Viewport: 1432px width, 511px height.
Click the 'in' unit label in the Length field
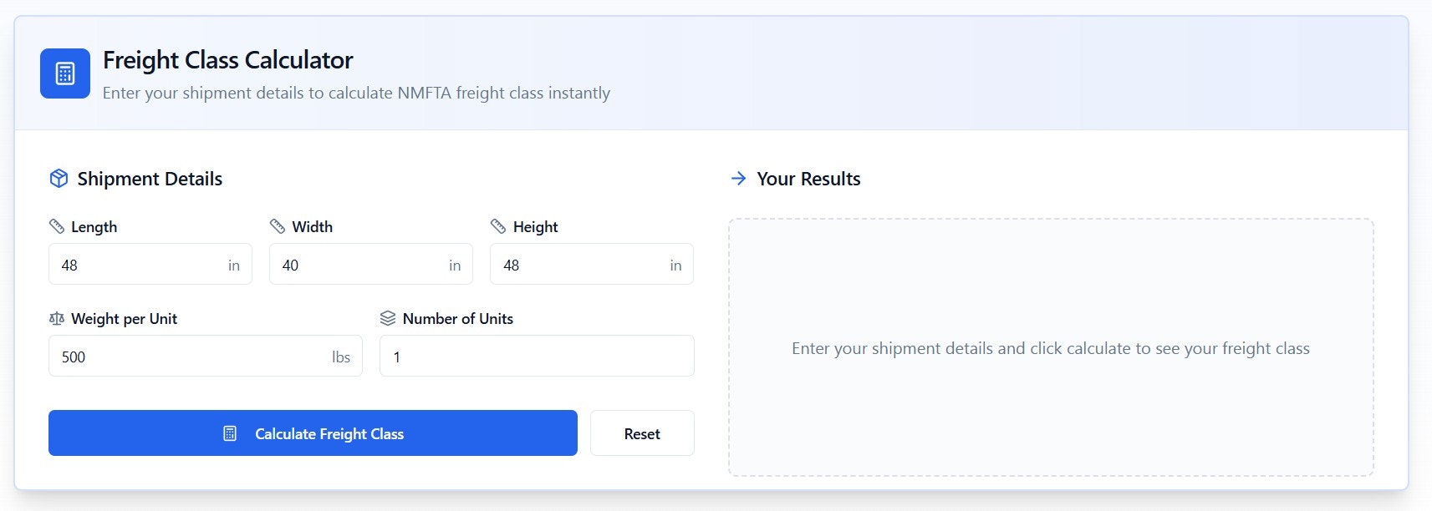tap(234, 265)
